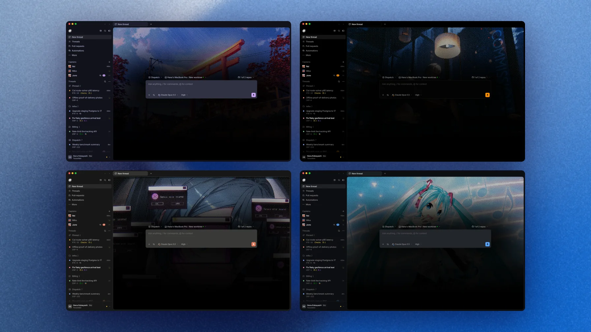Viewport: 591px width, 332px height.
Task: Click the forward navigation arrow in the Miku wallpaper window
Action: (343, 173)
